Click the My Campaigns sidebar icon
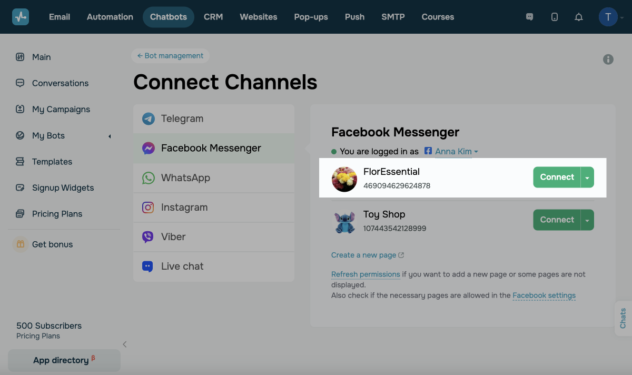This screenshot has height=375, width=632. click(20, 109)
